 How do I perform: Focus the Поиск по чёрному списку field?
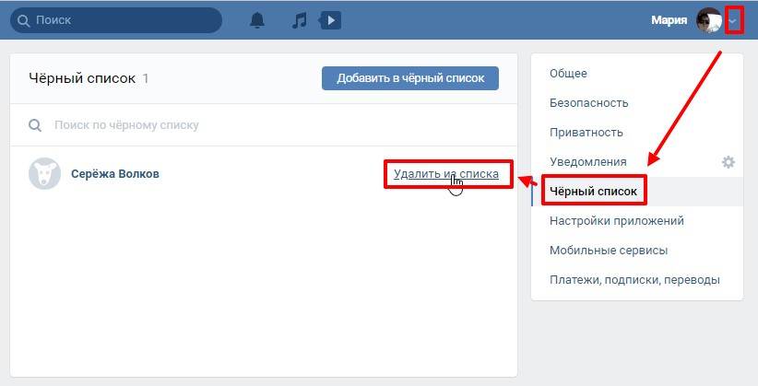(264, 125)
